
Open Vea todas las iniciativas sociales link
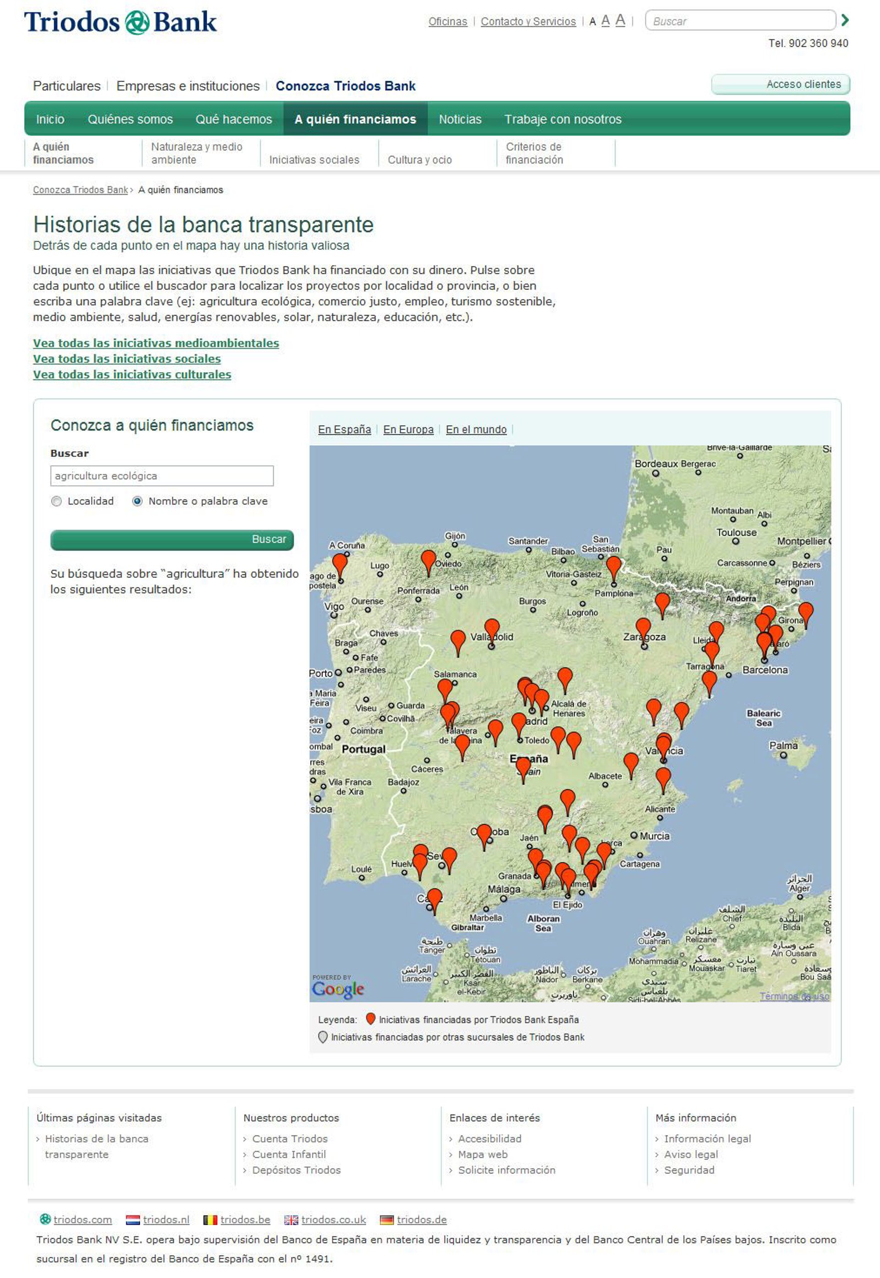[x=127, y=359]
